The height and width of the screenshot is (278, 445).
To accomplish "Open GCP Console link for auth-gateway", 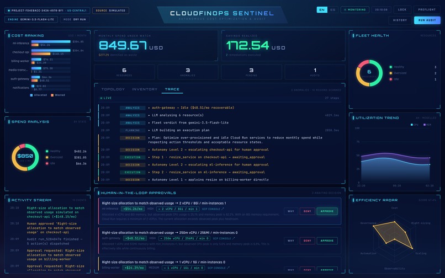I will click(224, 239).
